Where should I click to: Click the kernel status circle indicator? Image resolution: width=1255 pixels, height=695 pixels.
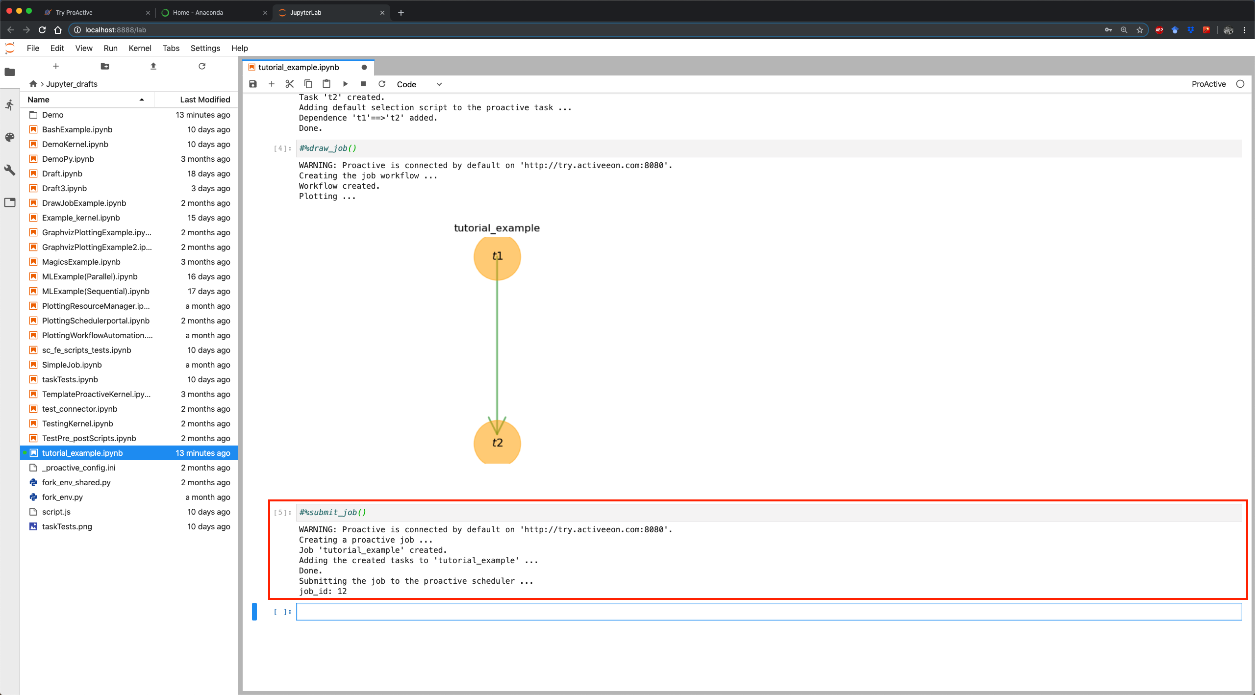1240,84
